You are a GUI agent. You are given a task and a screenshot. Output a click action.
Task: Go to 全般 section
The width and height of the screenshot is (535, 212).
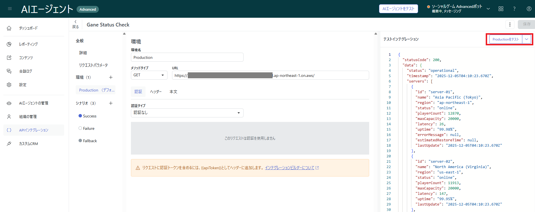coord(80,41)
